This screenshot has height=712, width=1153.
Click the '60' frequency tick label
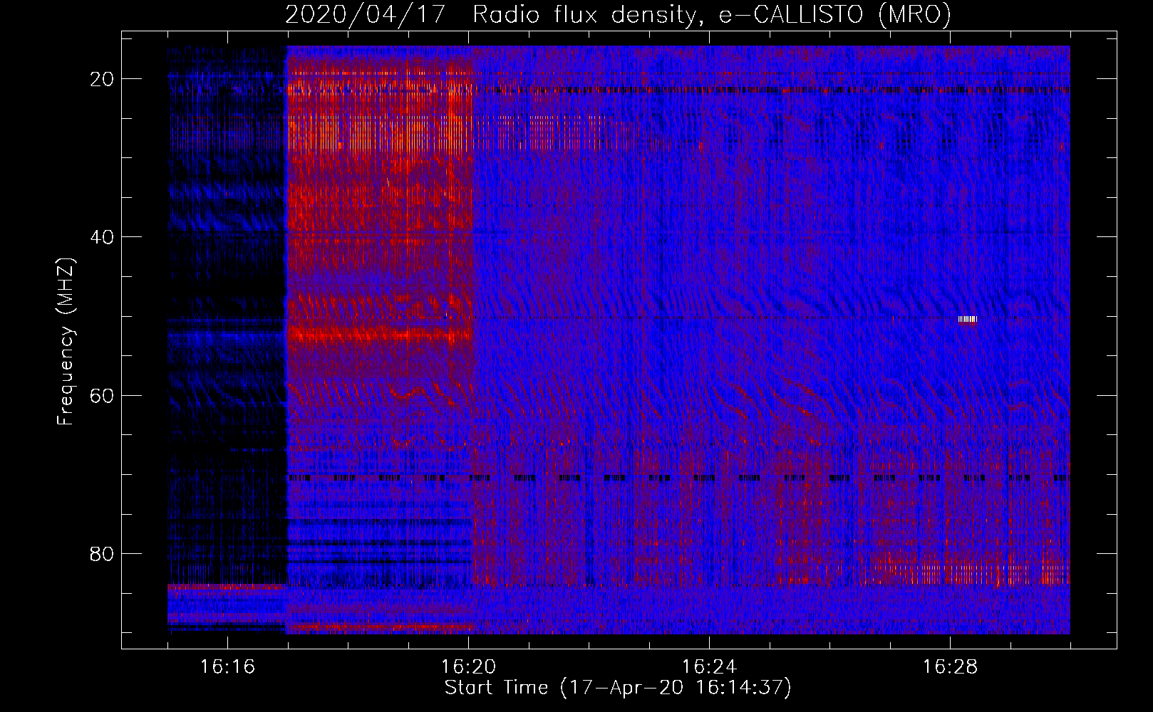[102, 395]
